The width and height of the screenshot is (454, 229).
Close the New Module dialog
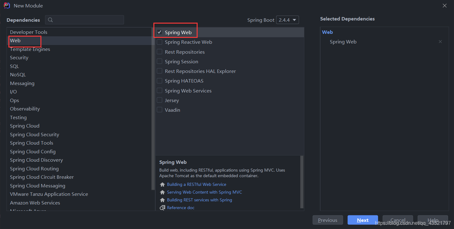click(445, 6)
